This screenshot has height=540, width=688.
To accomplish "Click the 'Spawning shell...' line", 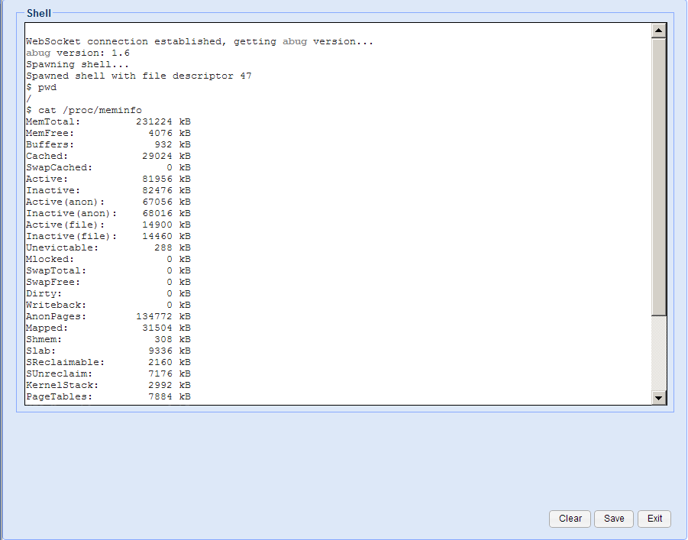I will 78,64.
